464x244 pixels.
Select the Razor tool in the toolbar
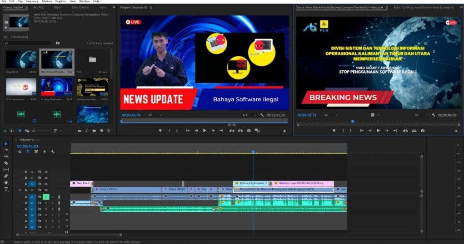[6, 163]
